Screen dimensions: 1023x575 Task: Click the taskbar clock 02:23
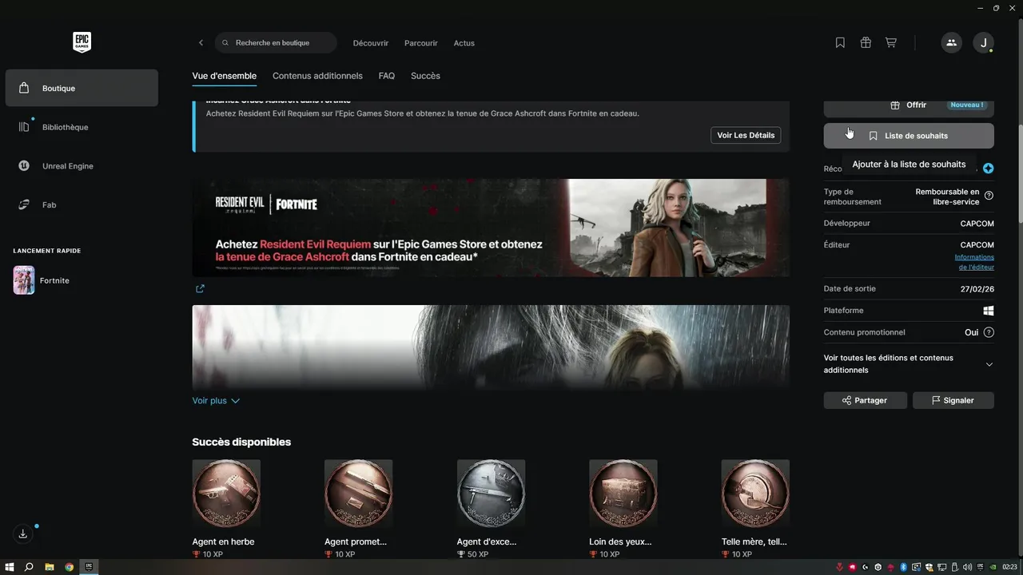(x=1009, y=567)
